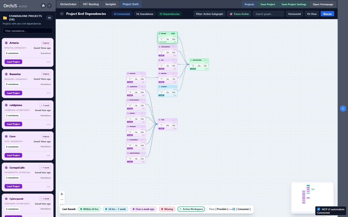The width and height of the screenshot is (348, 217).
Task: Click the Fit View button
Action: [x=312, y=14]
